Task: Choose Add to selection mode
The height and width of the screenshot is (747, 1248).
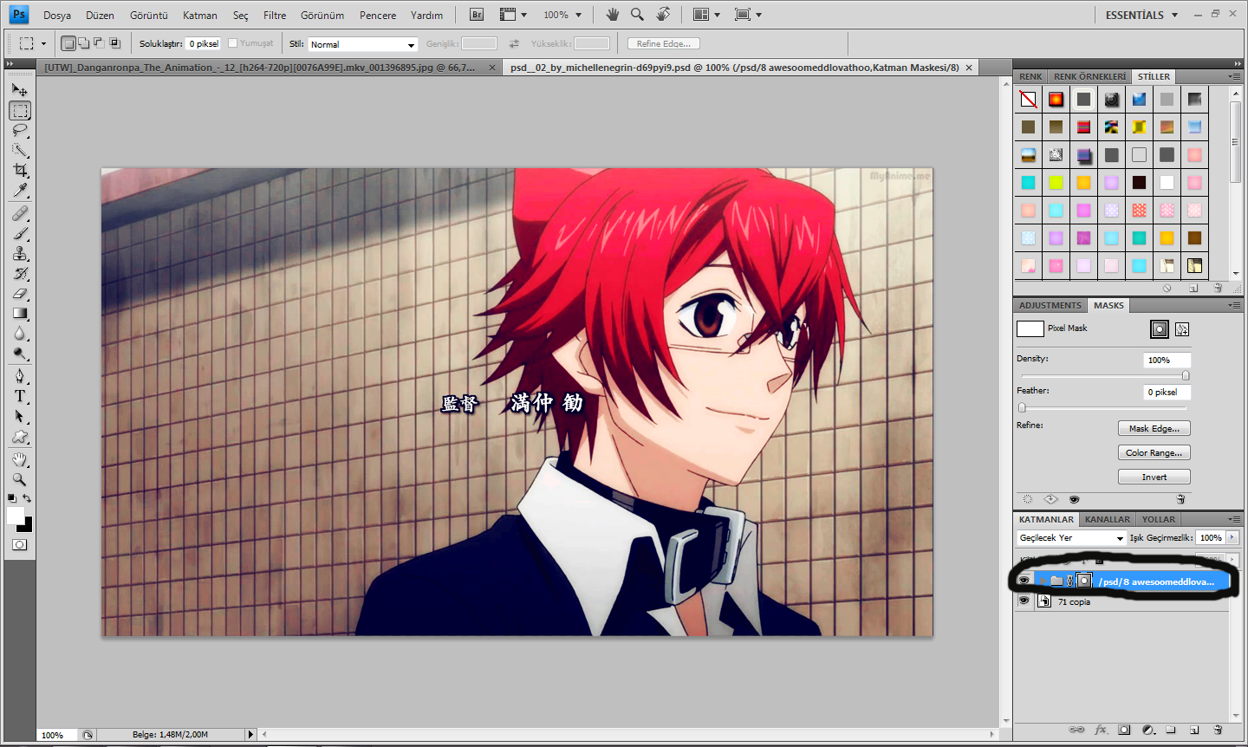Action: coord(84,43)
